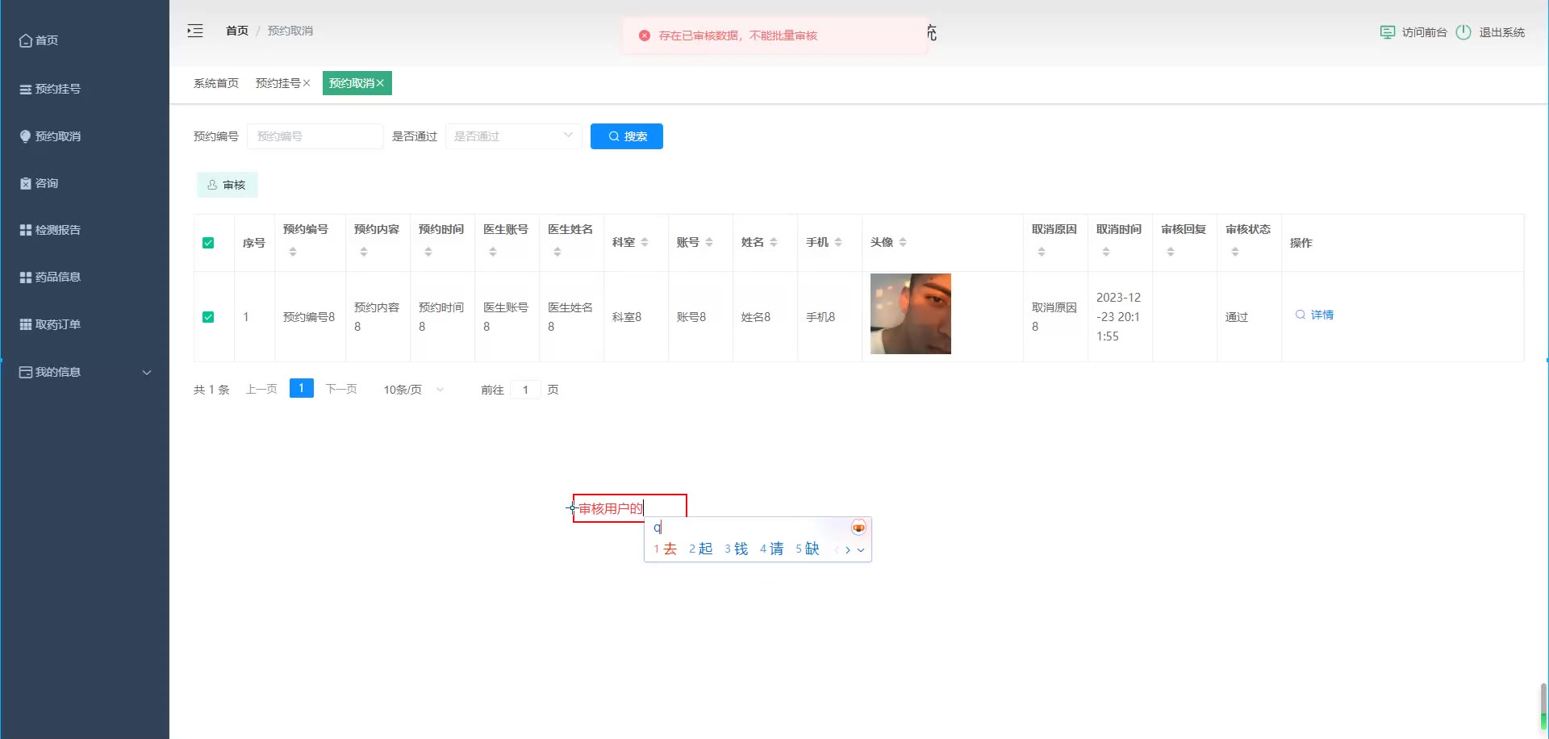Click the 预约编号8 table cell
1549x739 pixels.
(x=309, y=317)
